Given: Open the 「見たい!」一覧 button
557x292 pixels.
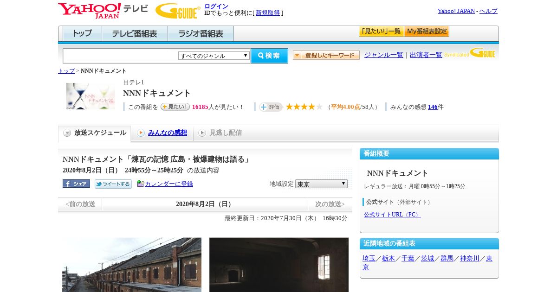Looking at the screenshot, I should tap(381, 32).
